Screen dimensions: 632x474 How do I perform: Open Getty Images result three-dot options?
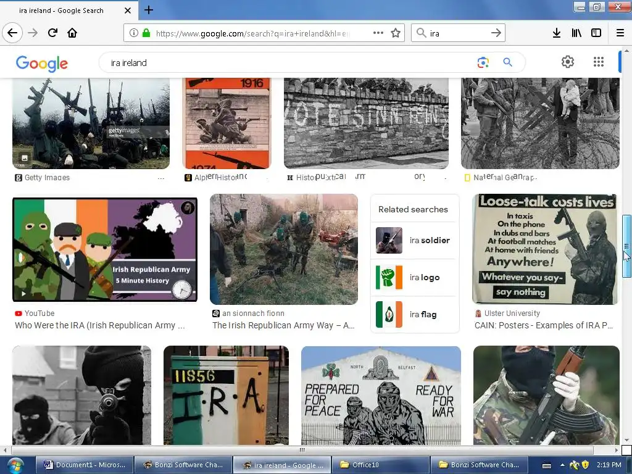[161, 178]
